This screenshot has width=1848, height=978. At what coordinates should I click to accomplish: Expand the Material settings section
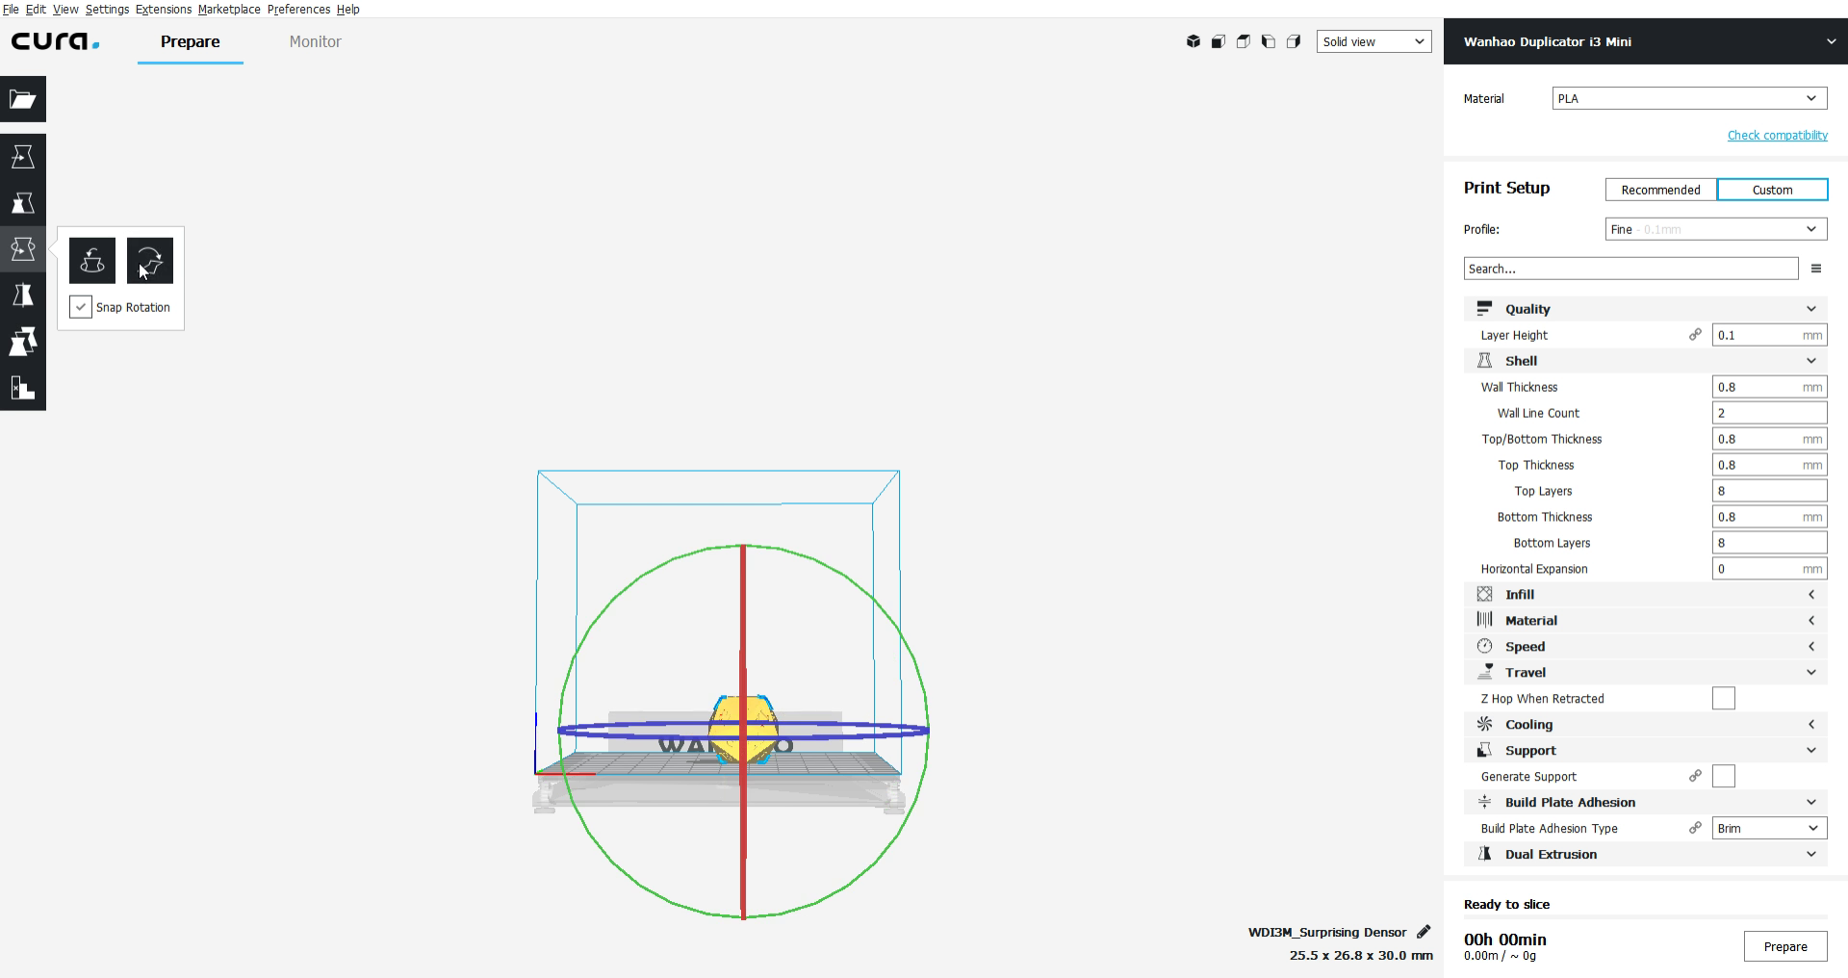(1646, 621)
